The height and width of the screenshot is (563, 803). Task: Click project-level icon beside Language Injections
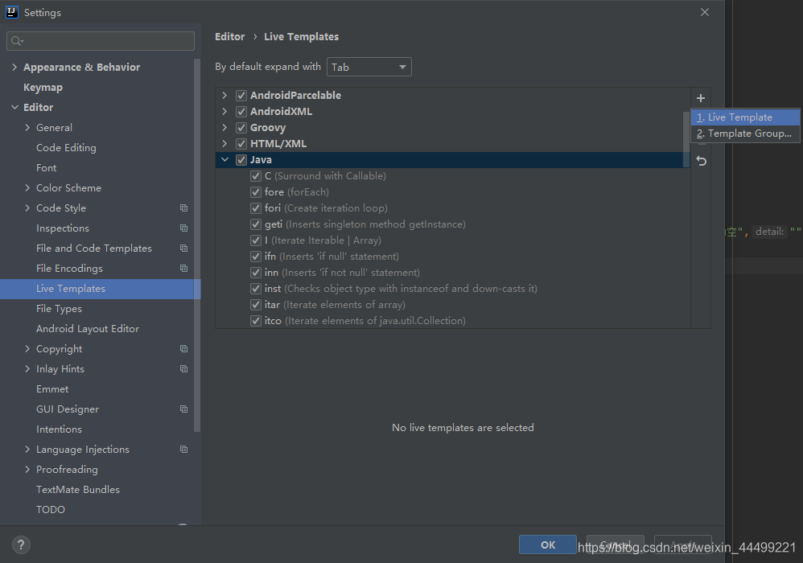(183, 450)
